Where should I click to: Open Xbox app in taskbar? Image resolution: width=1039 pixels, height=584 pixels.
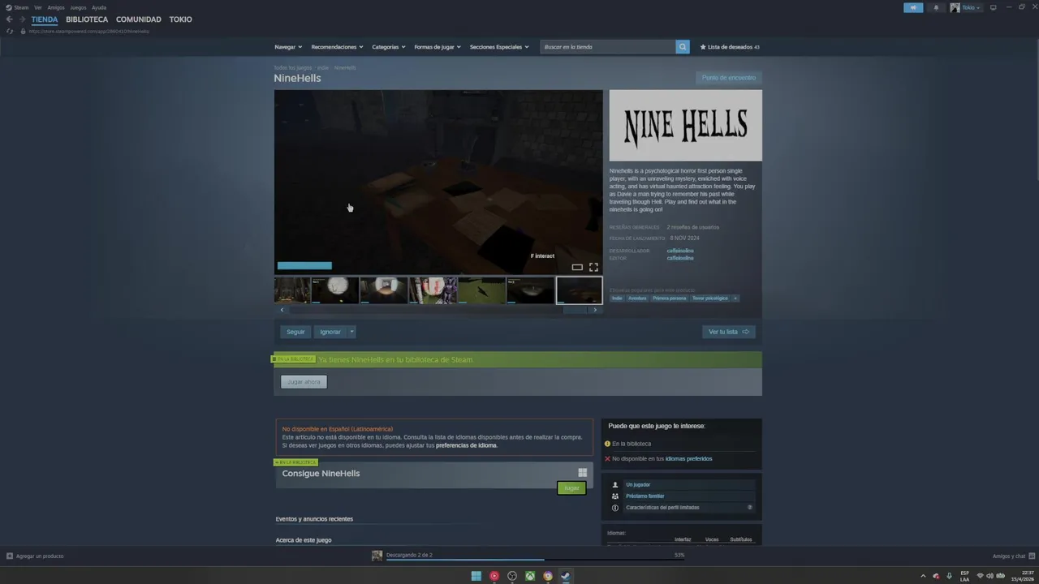[x=530, y=576]
